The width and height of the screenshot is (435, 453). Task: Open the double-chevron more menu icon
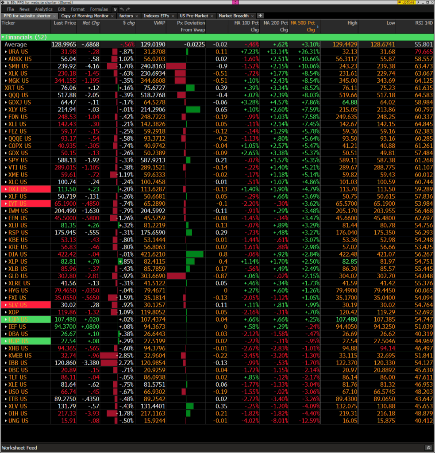[115, 9]
